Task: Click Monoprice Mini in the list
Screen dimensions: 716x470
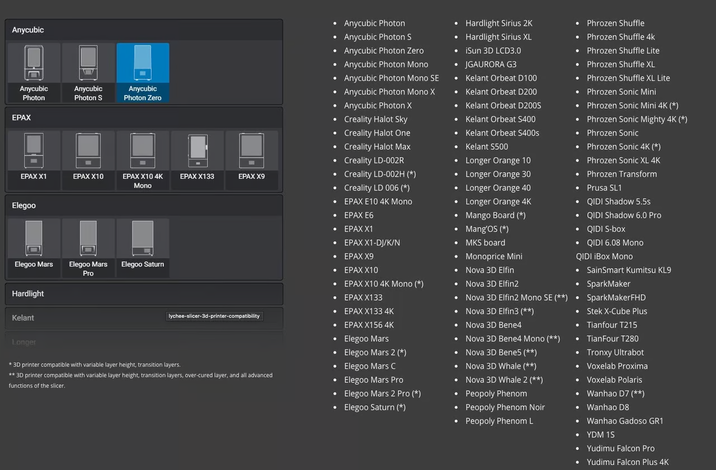Action: point(493,257)
